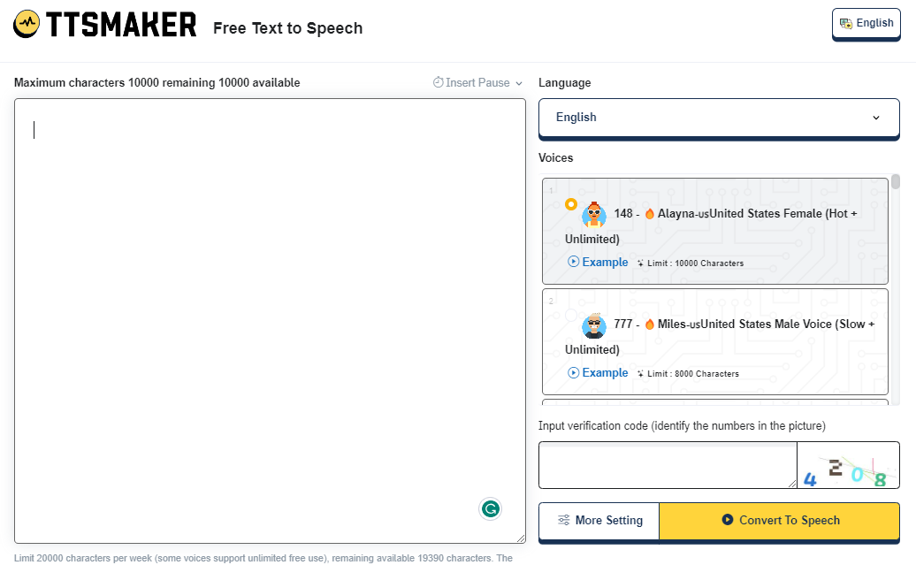
Task: Focus the main text input area
Action: point(270,321)
